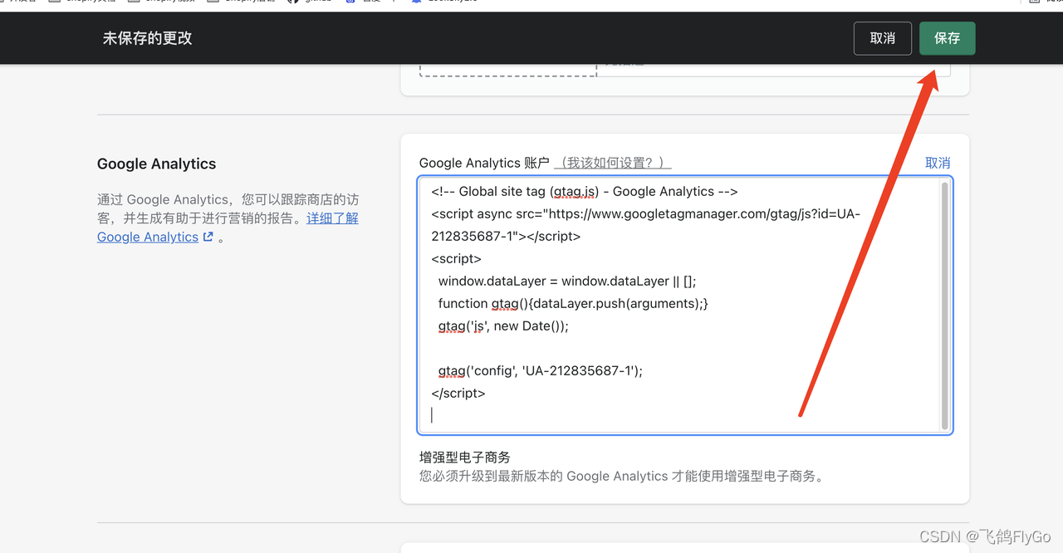
Task: Click the 未保存的更改 title text
Action: (148, 38)
